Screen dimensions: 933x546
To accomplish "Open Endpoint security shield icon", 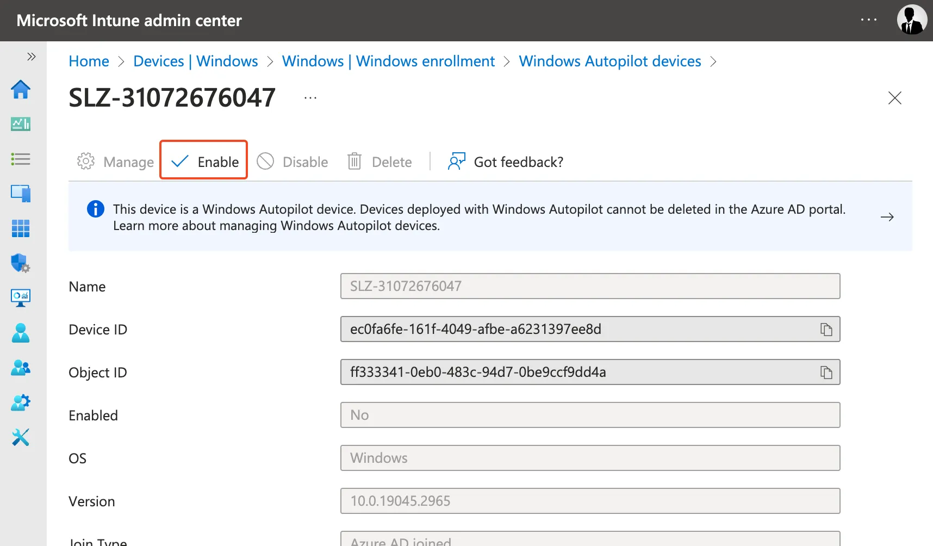I will pos(21,263).
